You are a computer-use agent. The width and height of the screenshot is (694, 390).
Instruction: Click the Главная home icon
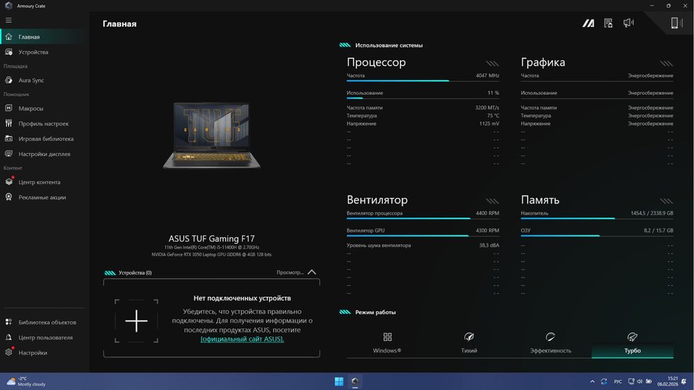tap(8, 37)
